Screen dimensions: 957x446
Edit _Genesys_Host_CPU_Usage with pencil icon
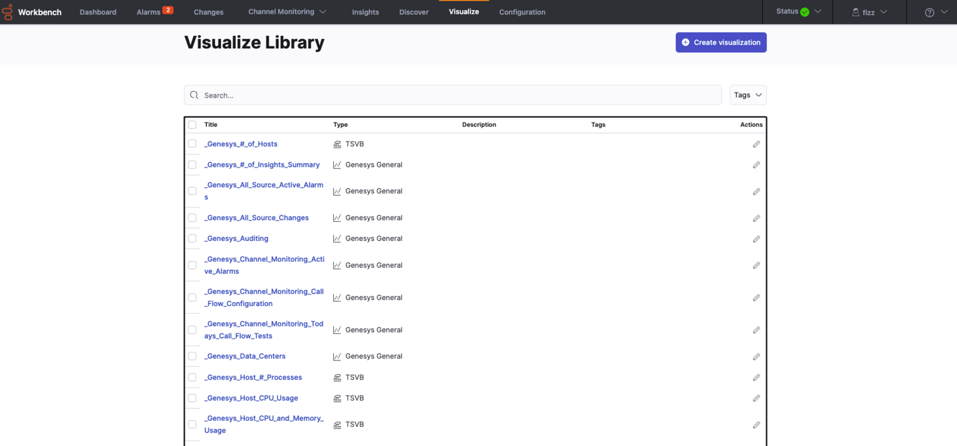(x=757, y=398)
